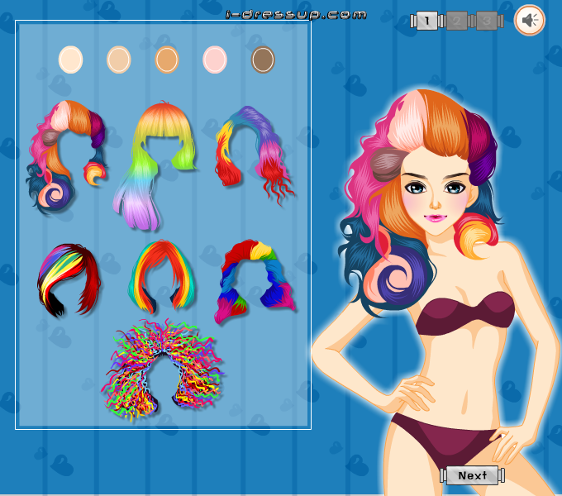Mute the game sound with speaker button
The width and height of the screenshot is (562, 496).
click(x=530, y=20)
